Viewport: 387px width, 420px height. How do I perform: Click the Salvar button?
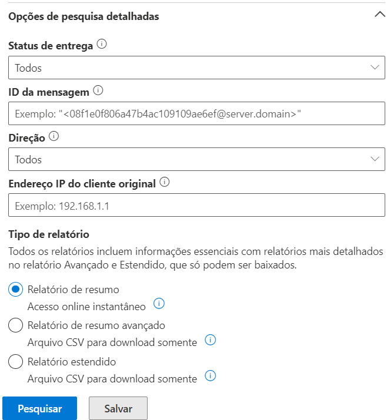pos(118,409)
